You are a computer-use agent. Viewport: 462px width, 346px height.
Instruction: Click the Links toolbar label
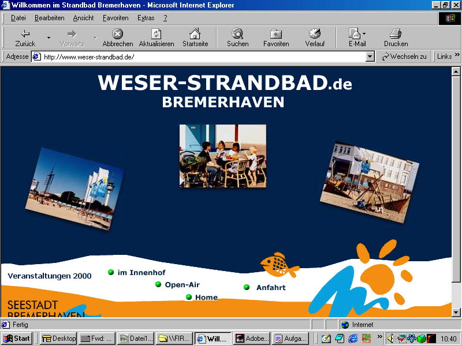coord(444,57)
